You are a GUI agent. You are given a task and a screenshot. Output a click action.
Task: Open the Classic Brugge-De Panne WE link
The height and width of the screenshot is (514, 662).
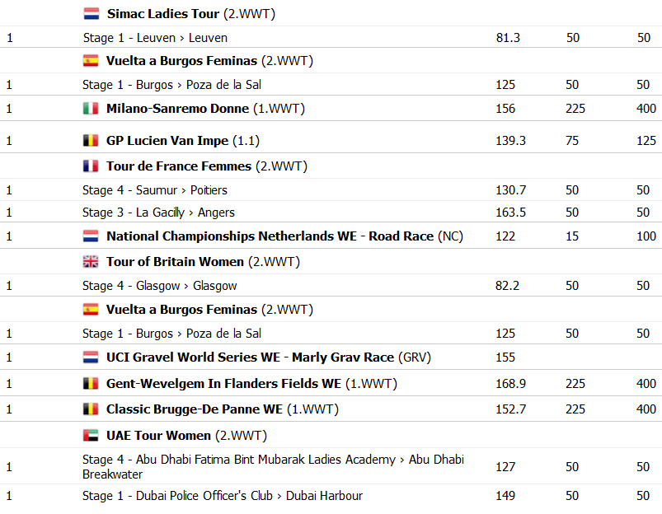195,409
